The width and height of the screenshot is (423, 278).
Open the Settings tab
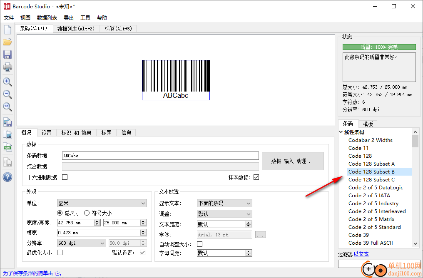point(46,133)
